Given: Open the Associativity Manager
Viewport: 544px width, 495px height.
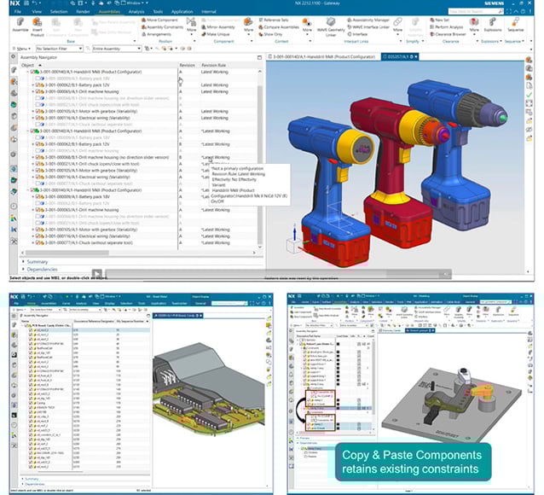Looking at the screenshot, I should pos(368,20).
